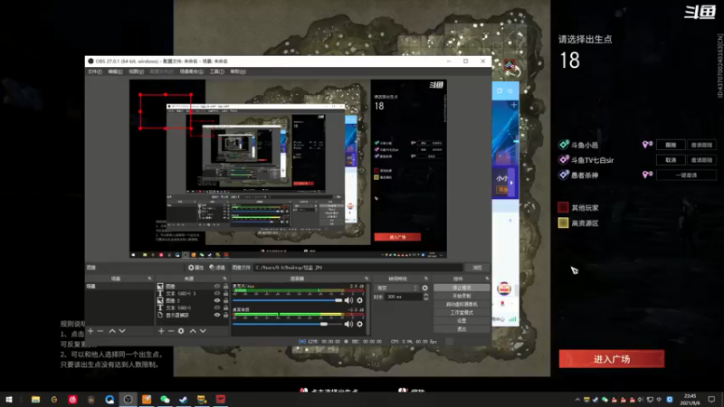The width and height of the screenshot is (724, 407).
Task: Pop out the 混音器 dock panel icon
Action: 367,279
